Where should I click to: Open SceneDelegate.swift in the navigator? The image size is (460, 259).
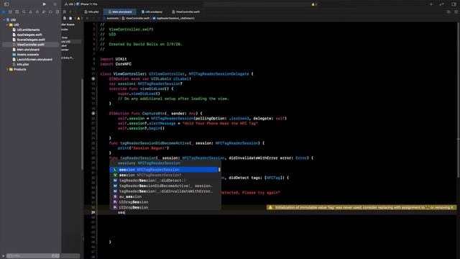tap(29, 40)
